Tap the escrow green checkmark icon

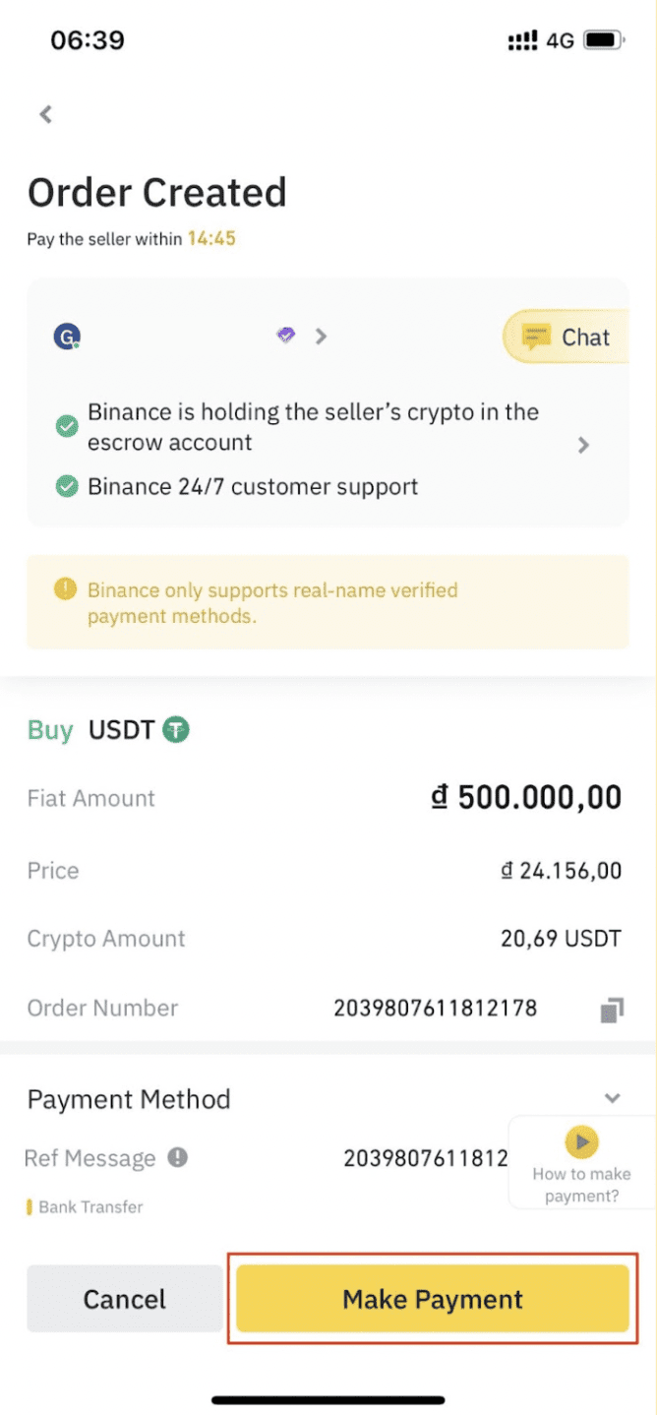pyautogui.click(x=67, y=426)
